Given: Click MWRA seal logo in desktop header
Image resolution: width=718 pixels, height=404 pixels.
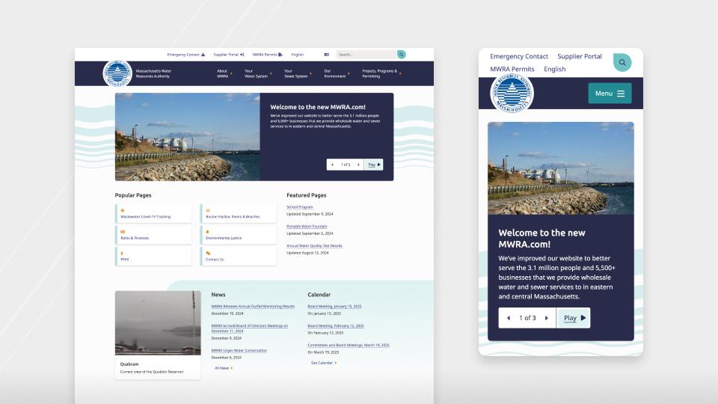Looking at the screenshot, I should 117,74.
